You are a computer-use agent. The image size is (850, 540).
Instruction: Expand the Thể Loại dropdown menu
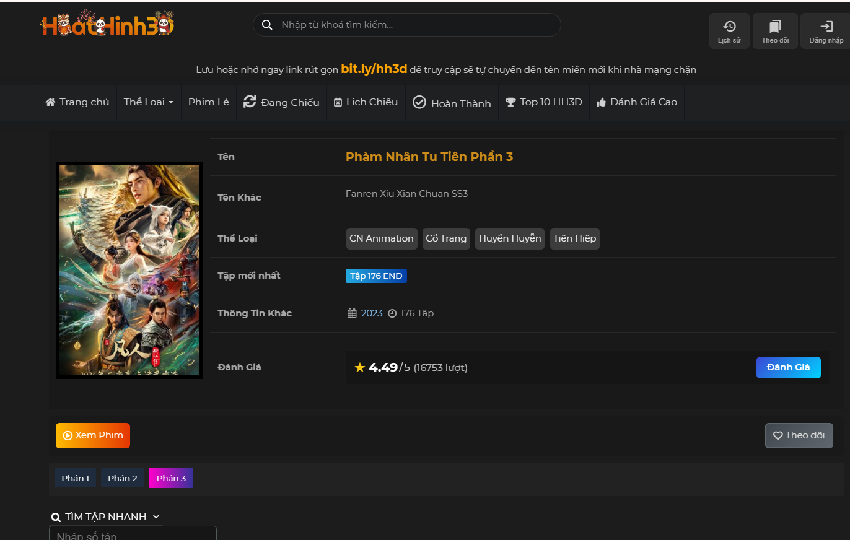[x=148, y=102]
